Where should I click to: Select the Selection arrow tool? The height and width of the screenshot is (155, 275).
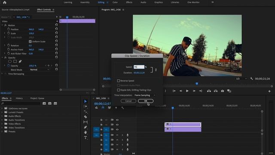86,101
